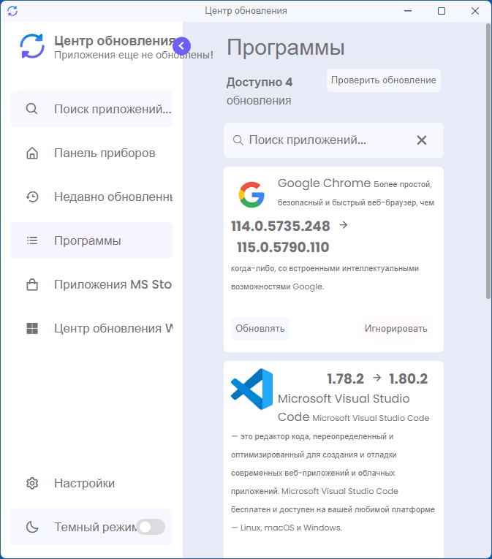Open Недавно обновленные section
This screenshot has width=492, height=559.
pyautogui.click(x=91, y=197)
